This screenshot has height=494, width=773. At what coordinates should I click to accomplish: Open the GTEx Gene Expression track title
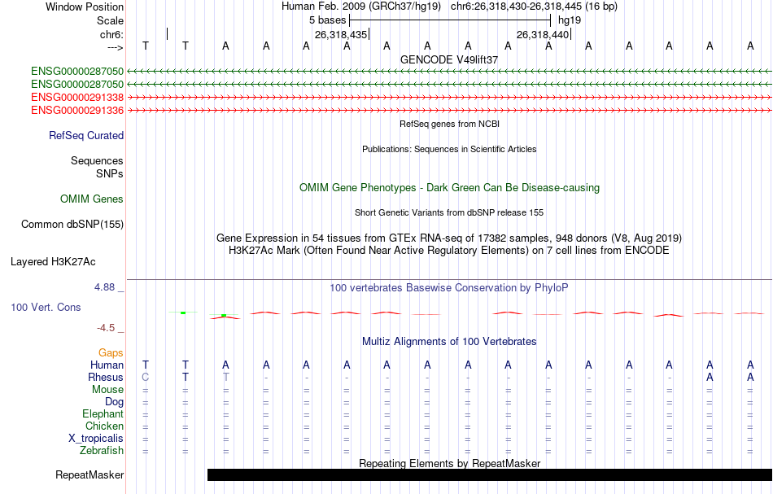pyautogui.click(x=449, y=238)
